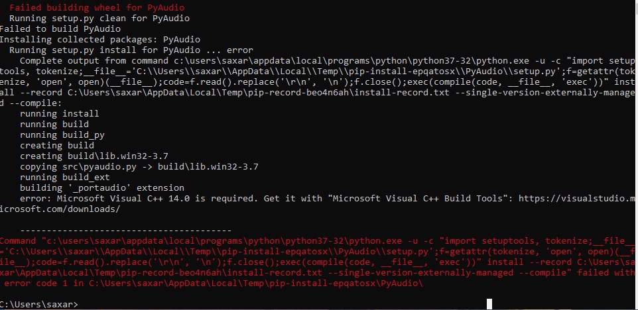The width and height of the screenshot is (638, 310).
Task: Click 'Complete output from command' line
Action: (x=327, y=60)
